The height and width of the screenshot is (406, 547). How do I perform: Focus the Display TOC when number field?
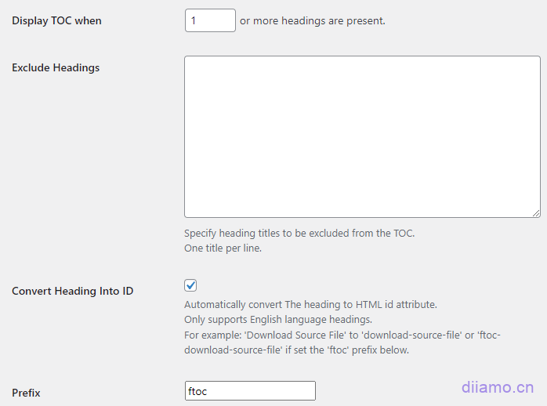[x=210, y=20]
